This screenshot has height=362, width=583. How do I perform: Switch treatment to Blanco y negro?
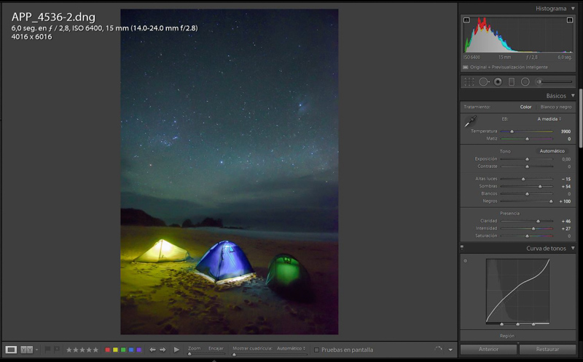(x=557, y=107)
